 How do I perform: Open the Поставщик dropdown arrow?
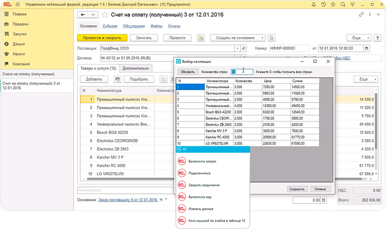237,48
